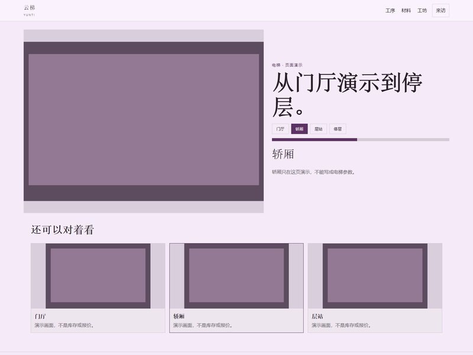Click the 电梯 · 页面演示 breadcrumb text
Viewport: 473px width, 355px height.
click(x=287, y=65)
